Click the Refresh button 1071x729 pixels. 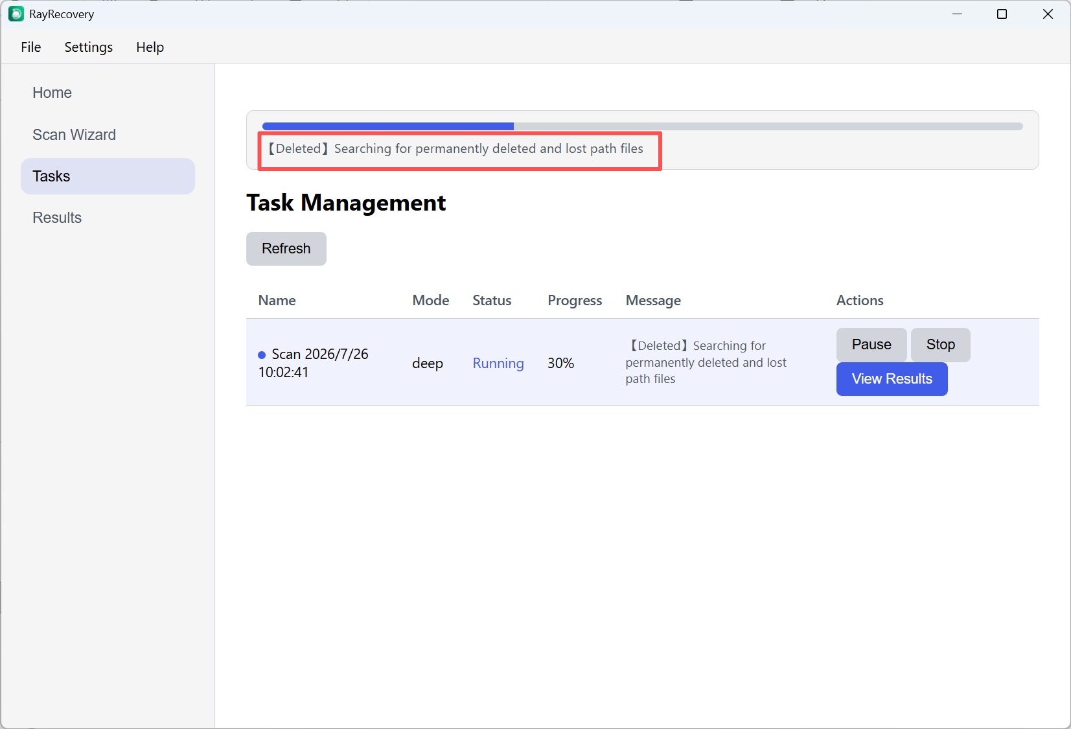286,249
